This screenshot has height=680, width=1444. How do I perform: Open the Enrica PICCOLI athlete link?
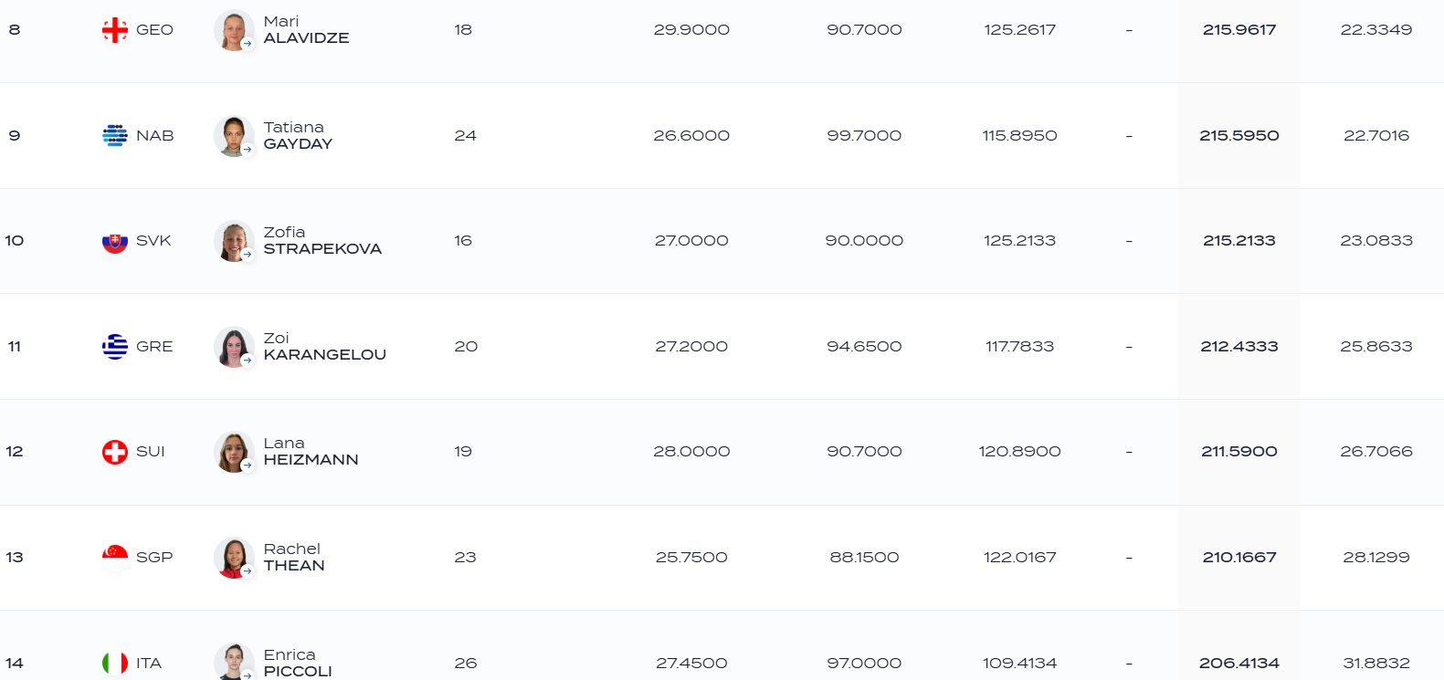(298, 664)
